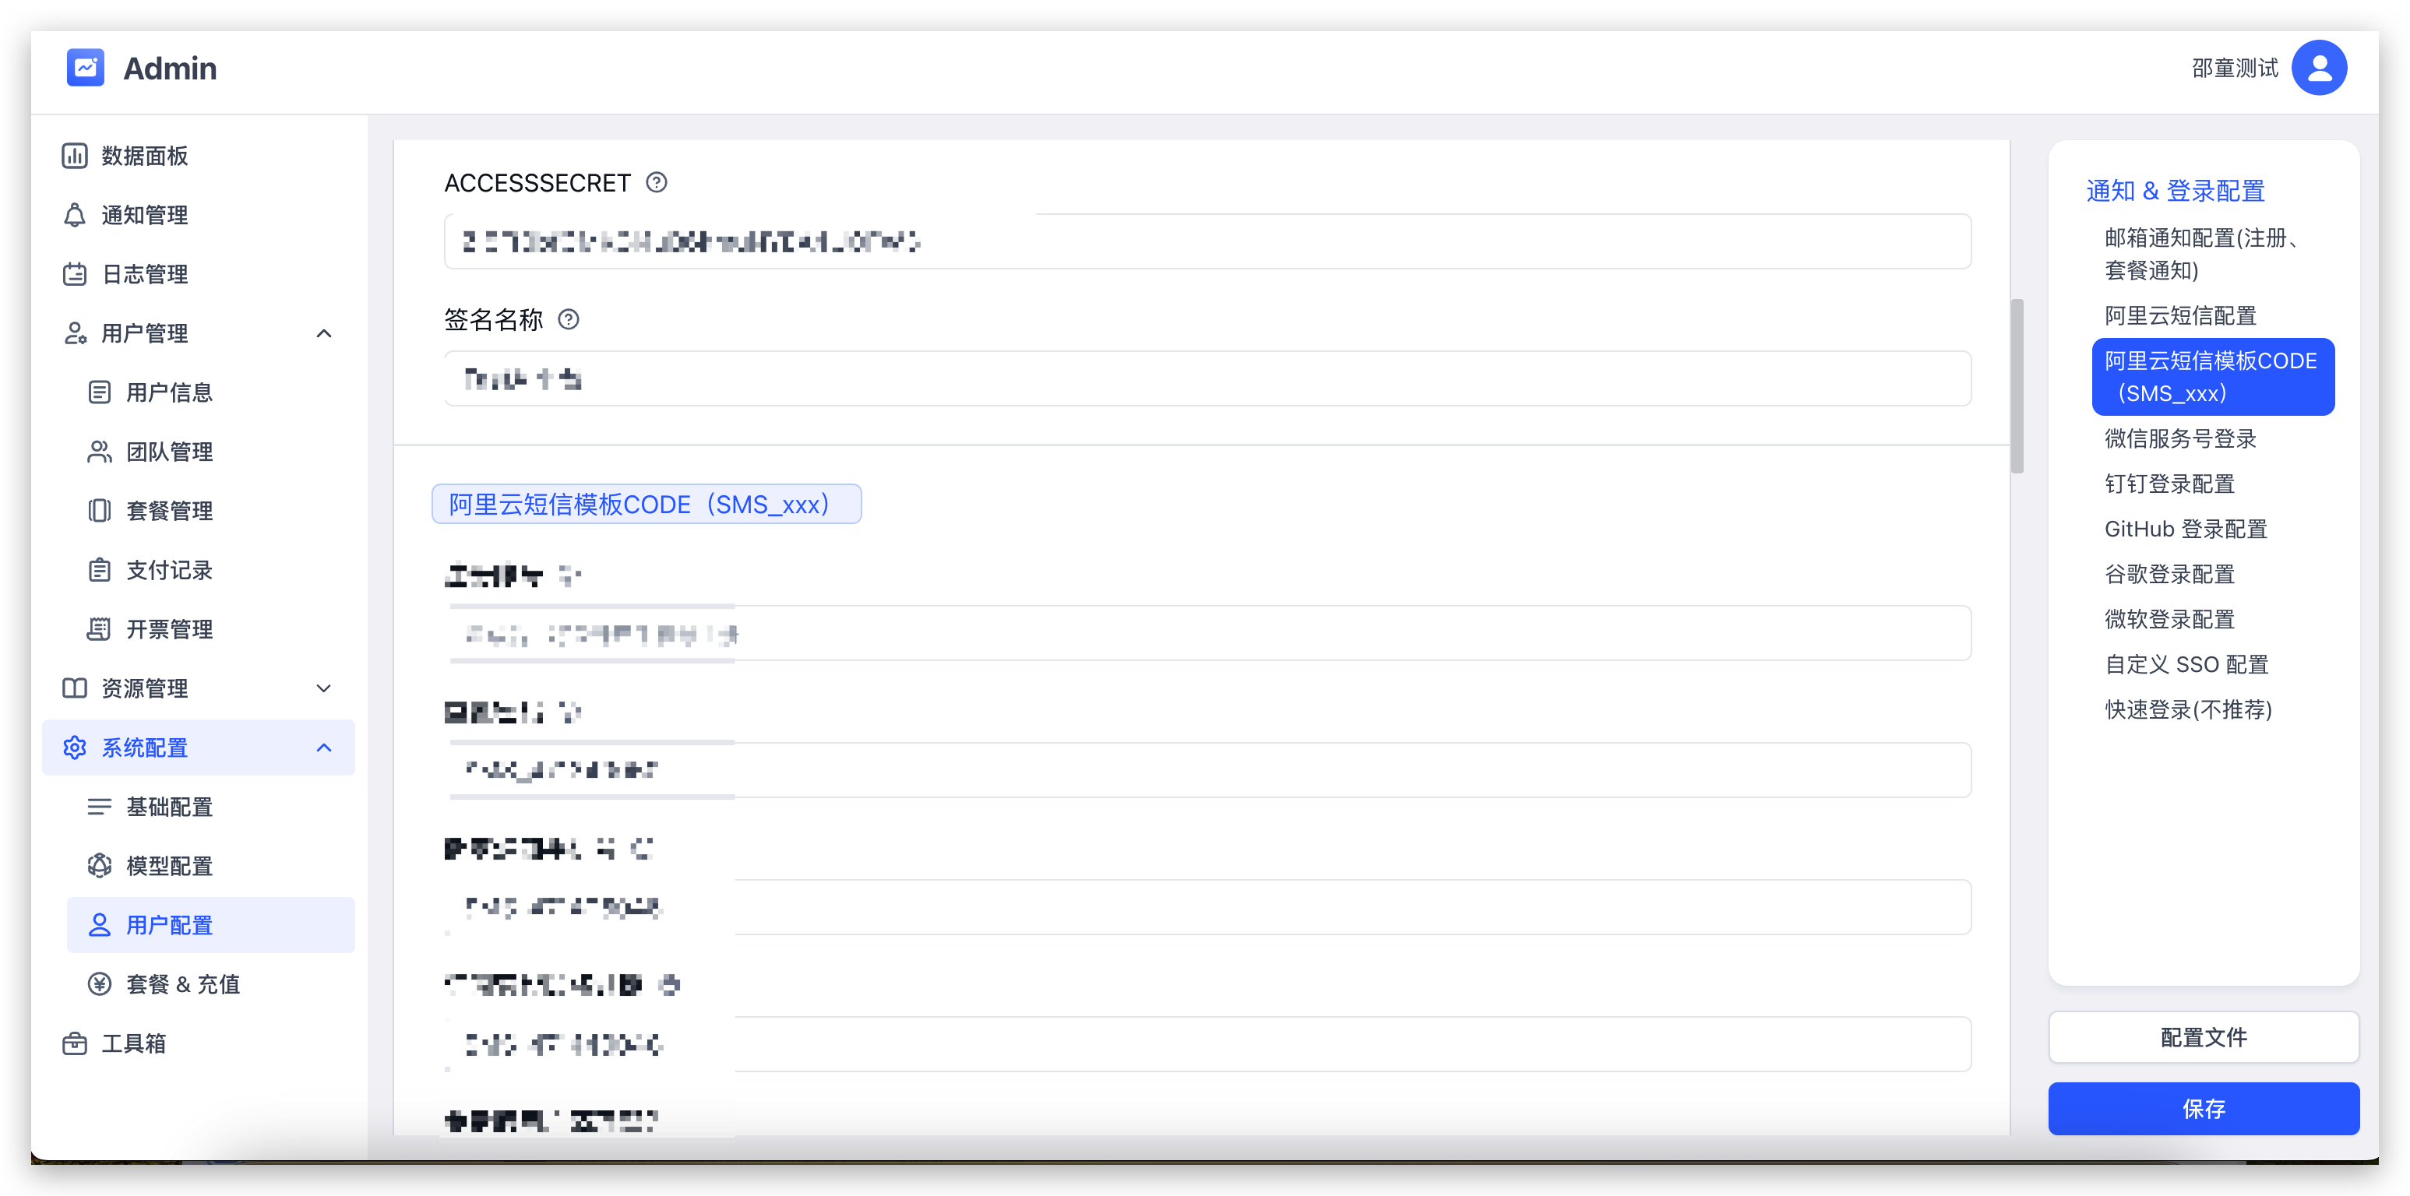Click the Admin logo icon
The height and width of the screenshot is (1196, 2410).
click(85, 67)
